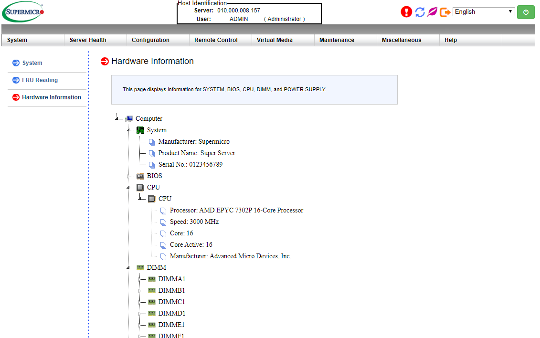Click the nested CPU chip icon
The width and height of the screenshot is (540, 338).
pos(152,199)
